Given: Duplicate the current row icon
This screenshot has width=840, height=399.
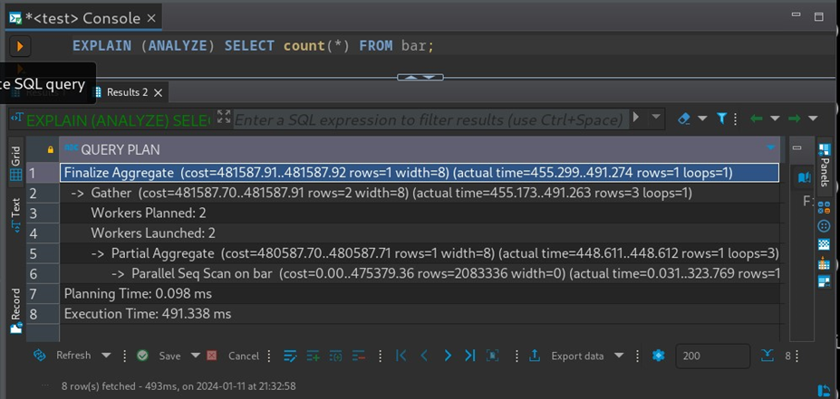Looking at the screenshot, I should click(x=336, y=356).
